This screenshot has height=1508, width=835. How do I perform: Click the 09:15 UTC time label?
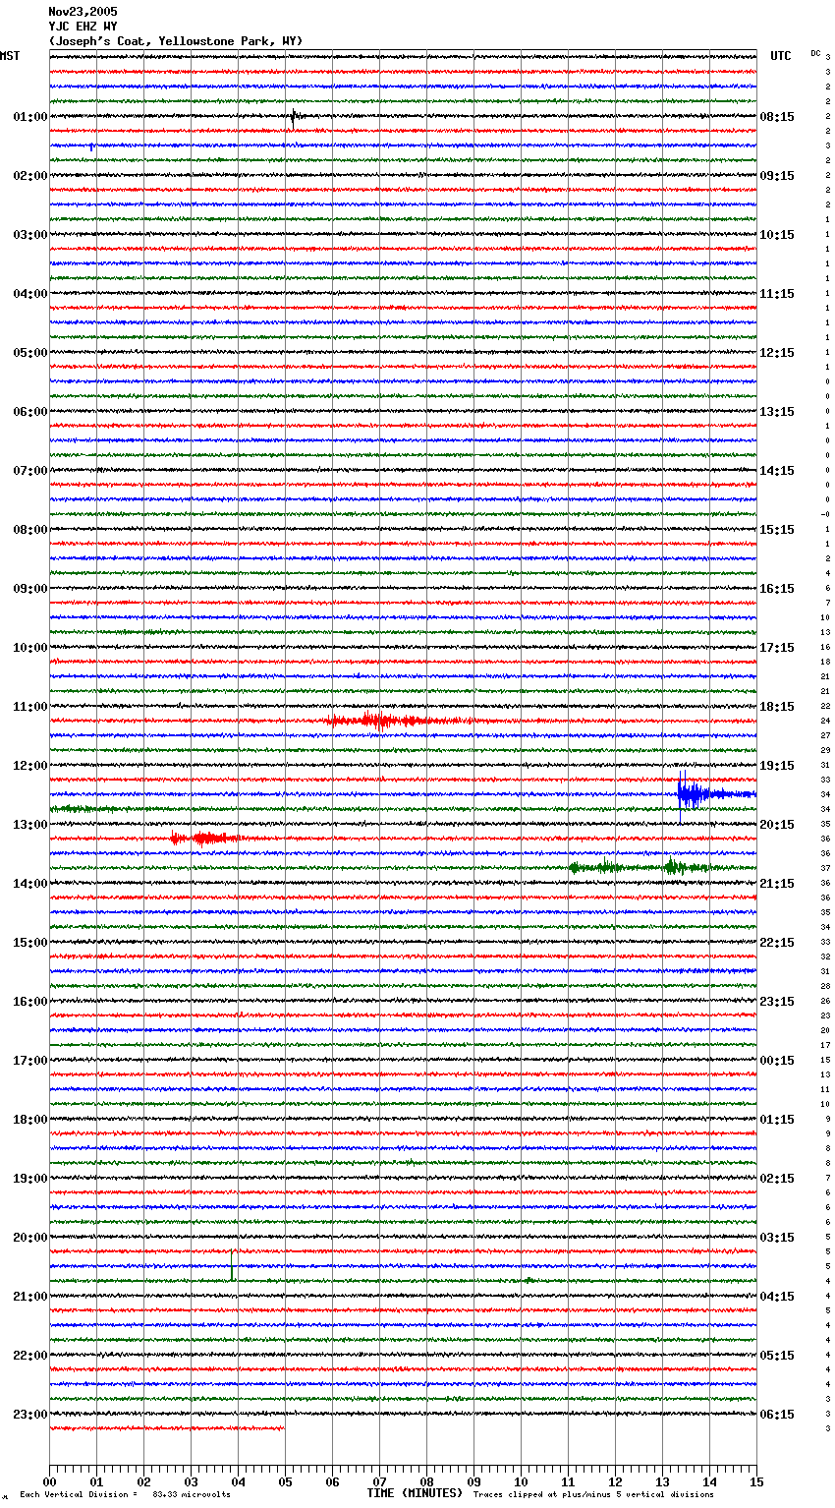(x=777, y=176)
